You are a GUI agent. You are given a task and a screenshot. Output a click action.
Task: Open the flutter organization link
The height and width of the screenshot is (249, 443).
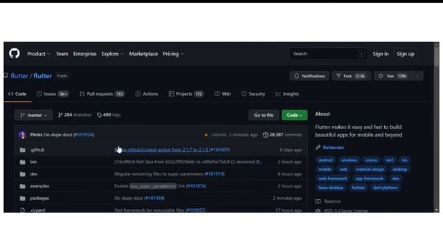point(19,75)
